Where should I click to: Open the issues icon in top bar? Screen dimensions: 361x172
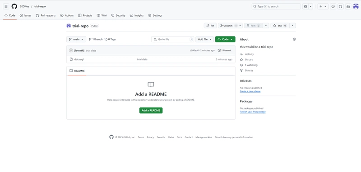click(x=333, y=6)
